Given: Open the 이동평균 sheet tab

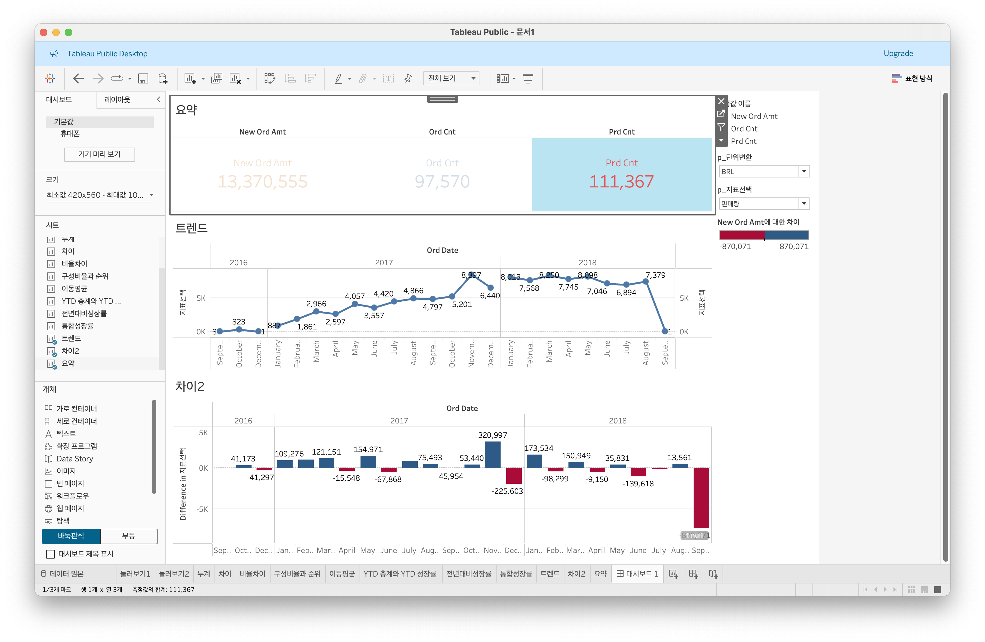Looking at the screenshot, I should pyautogui.click(x=342, y=574).
